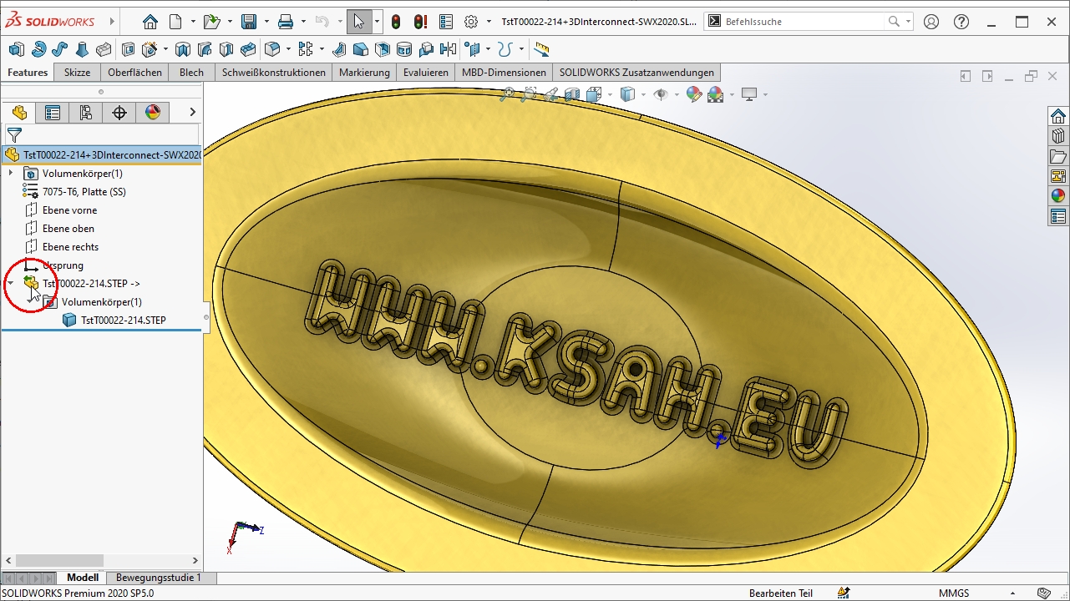This screenshot has height=601, width=1070.
Task: Open the user login account icon
Action: click(932, 22)
